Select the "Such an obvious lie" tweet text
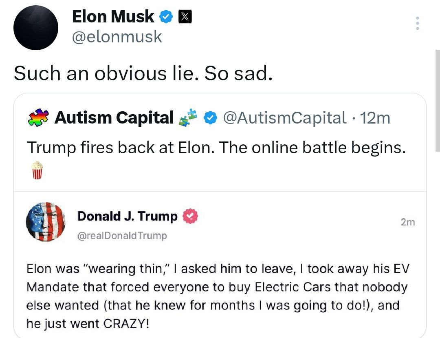The height and width of the screenshot is (338, 440). pos(143,73)
